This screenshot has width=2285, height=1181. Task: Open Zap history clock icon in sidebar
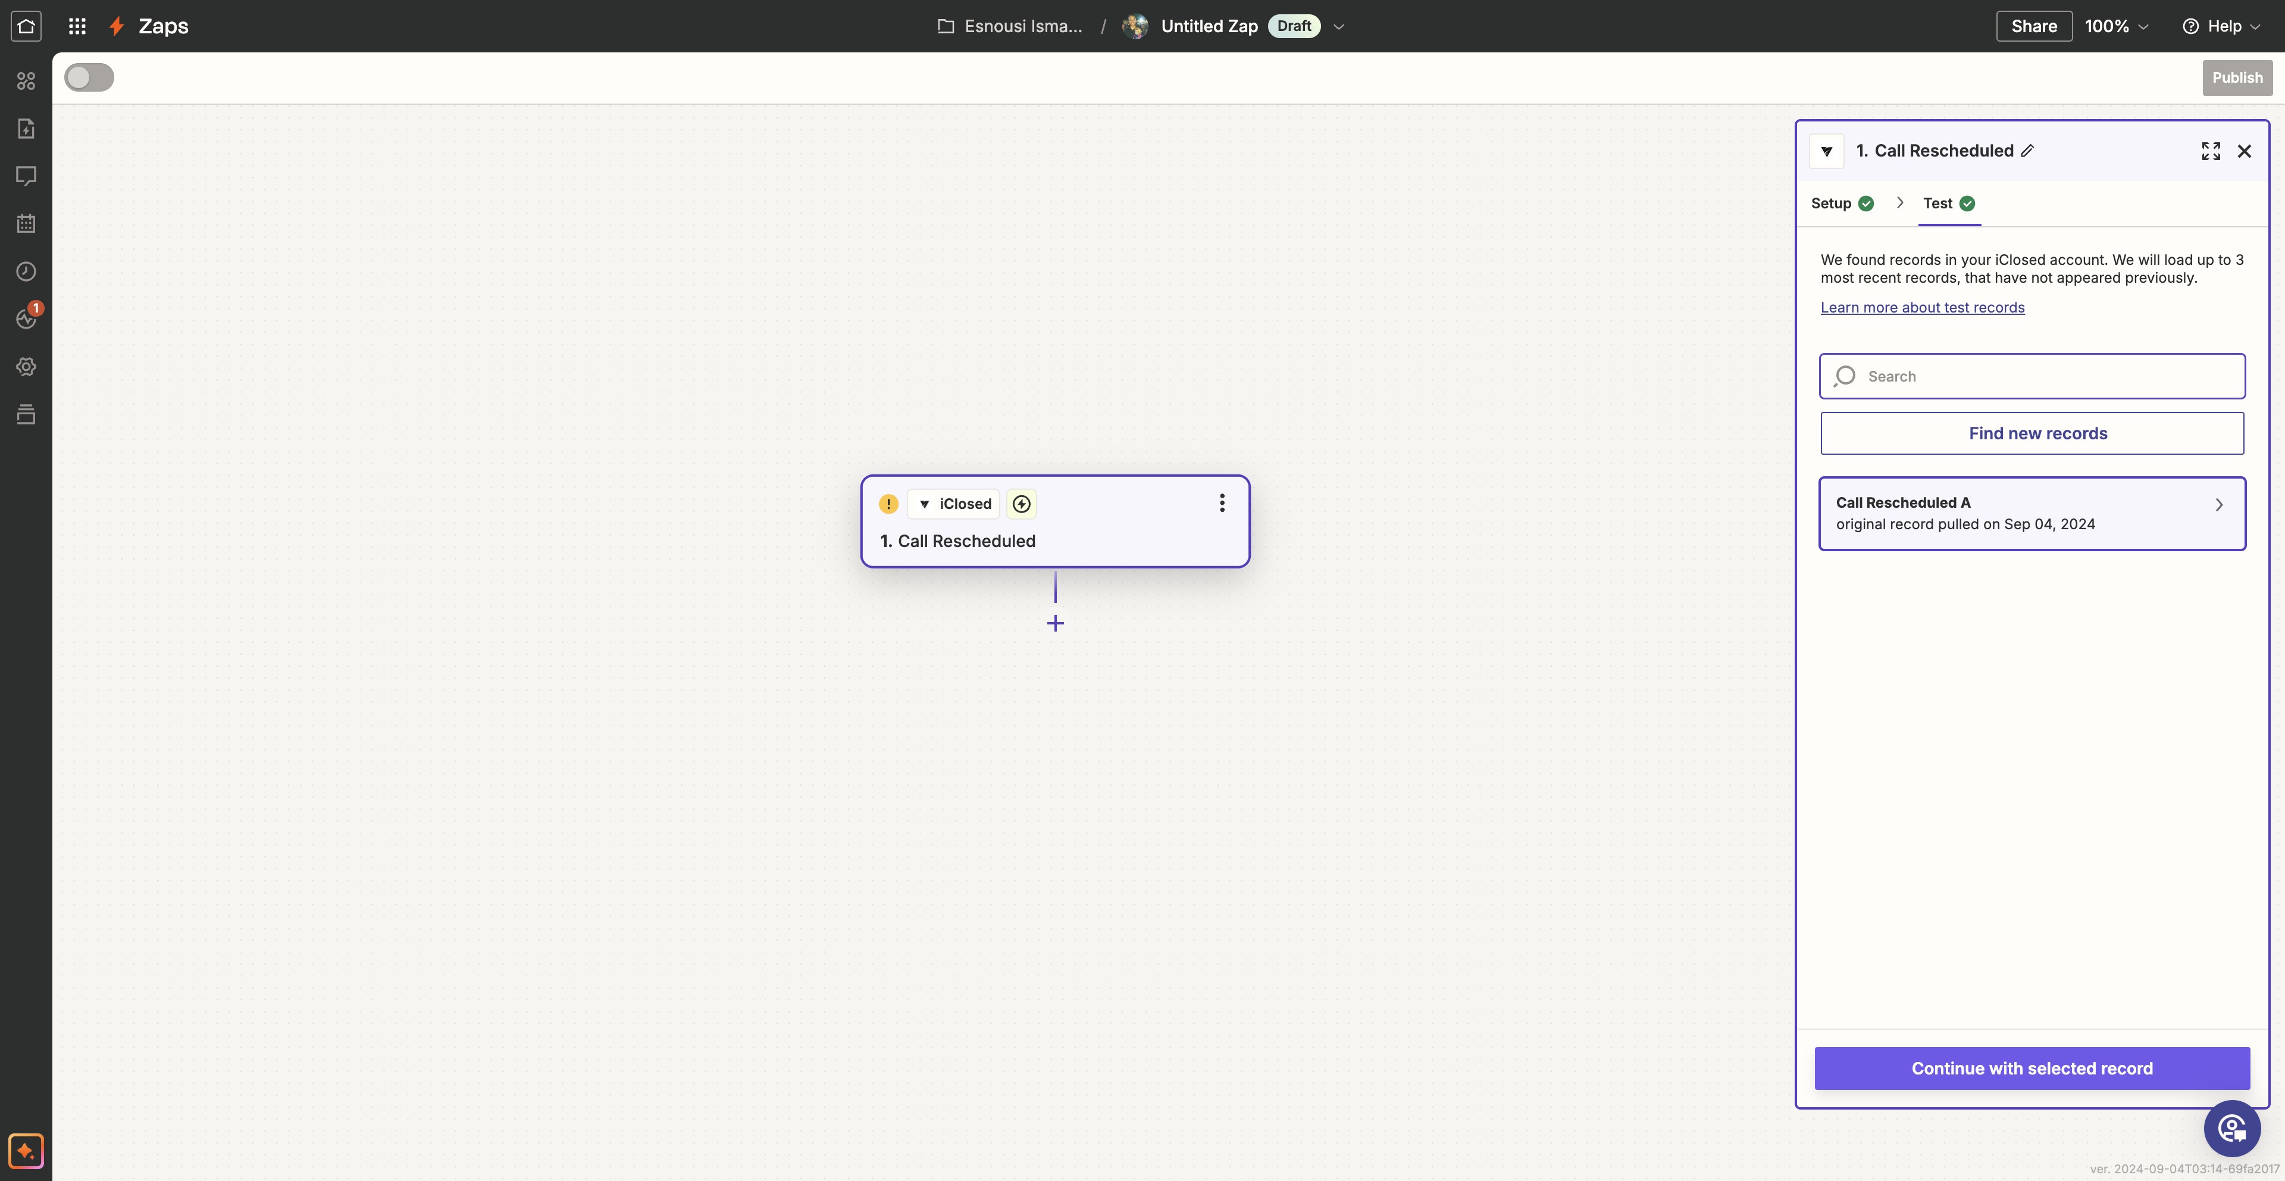(x=26, y=271)
